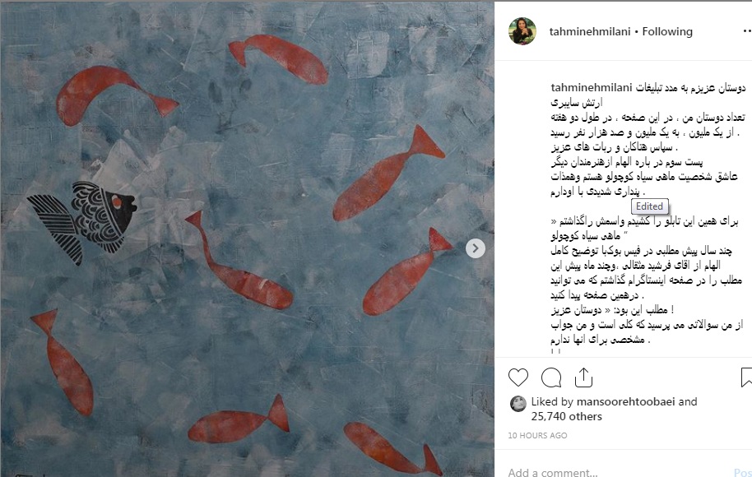The height and width of the screenshot is (477, 752).
Task: Focus the Add a comment field
Action: pos(616,472)
